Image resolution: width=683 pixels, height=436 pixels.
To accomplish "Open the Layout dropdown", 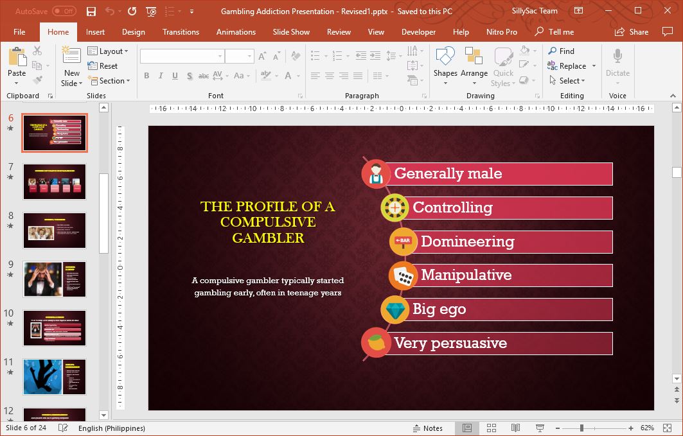I will 109,51.
